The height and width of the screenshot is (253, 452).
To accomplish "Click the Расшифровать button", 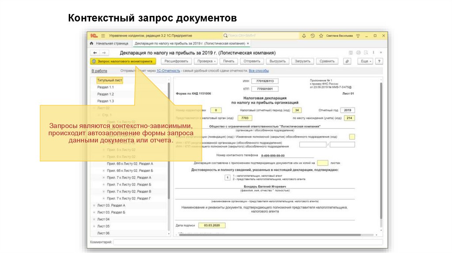I will pos(176,61).
